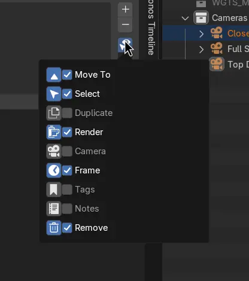Expand the Full S camera tree item
This screenshot has width=249, height=281.
point(201,50)
